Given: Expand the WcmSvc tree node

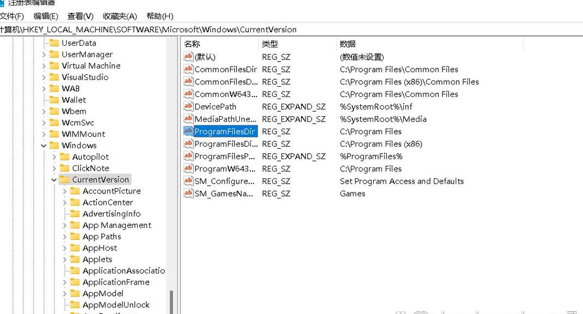Looking at the screenshot, I should [x=44, y=123].
